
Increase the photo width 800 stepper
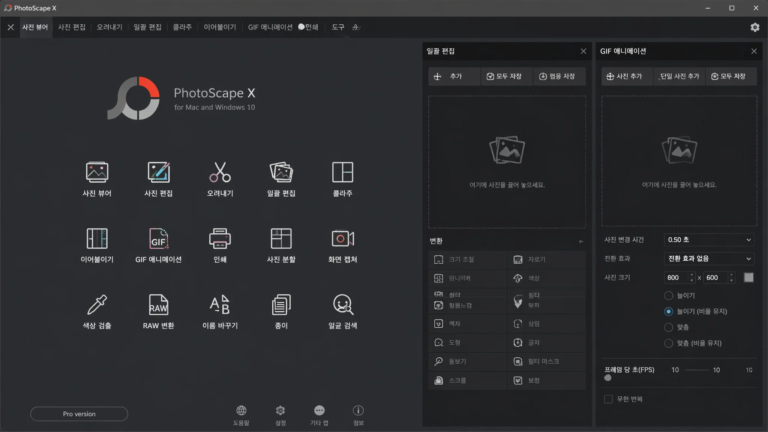click(x=691, y=275)
